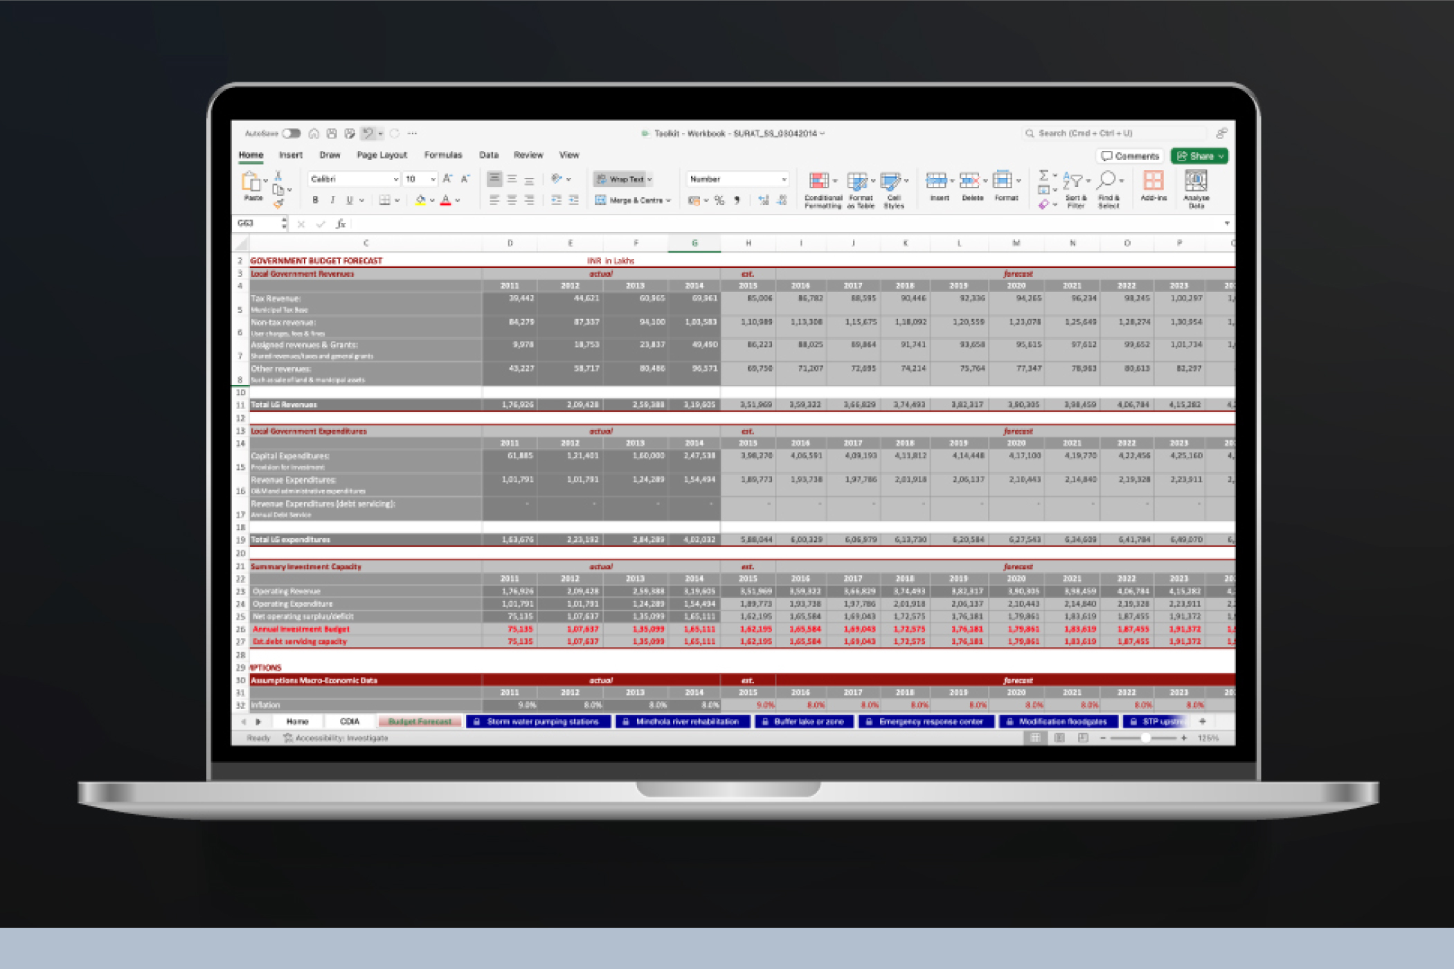Image resolution: width=1454 pixels, height=969 pixels.
Task: Click the red Font Colour button
Action: pyautogui.click(x=446, y=200)
